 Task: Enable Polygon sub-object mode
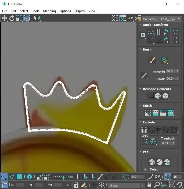click(19, 177)
